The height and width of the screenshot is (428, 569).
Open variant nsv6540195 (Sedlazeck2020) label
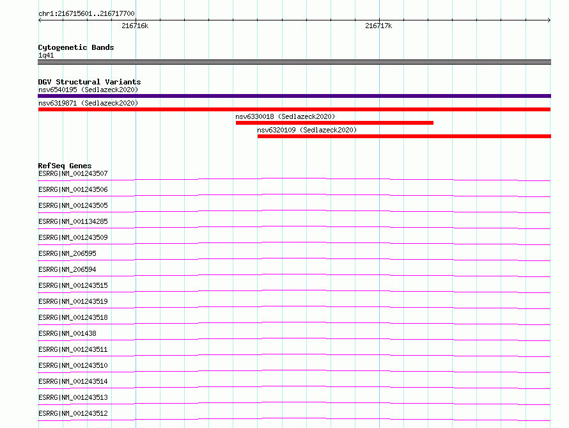click(x=88, y=90)
